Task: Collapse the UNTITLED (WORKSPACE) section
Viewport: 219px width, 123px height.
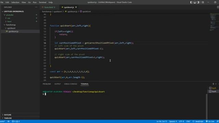Action: point(14,11)
